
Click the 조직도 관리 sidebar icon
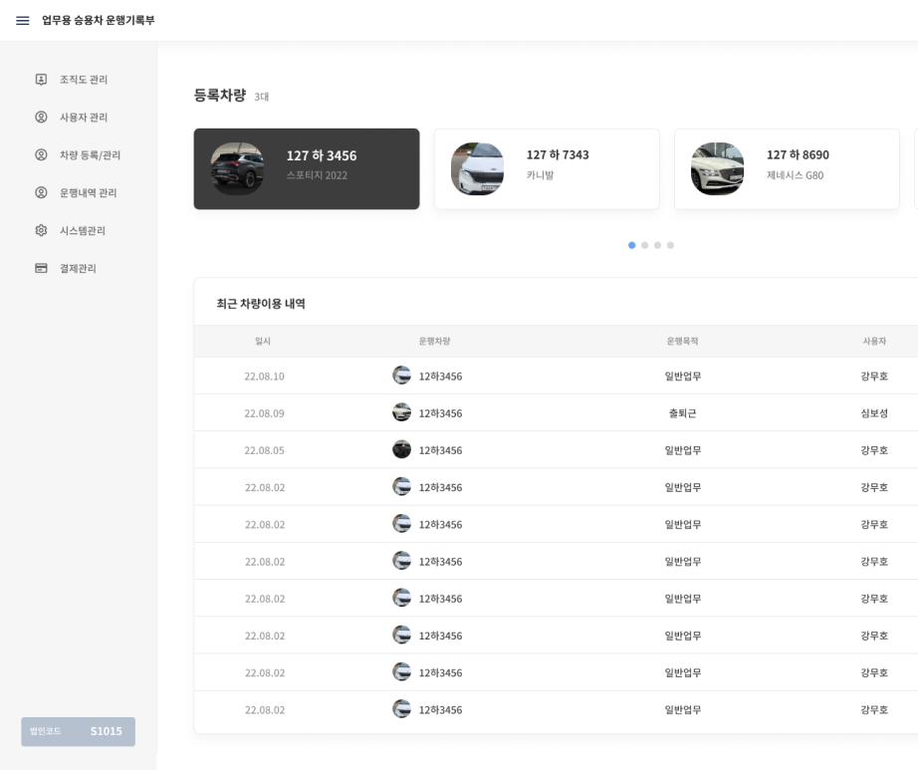41,79
